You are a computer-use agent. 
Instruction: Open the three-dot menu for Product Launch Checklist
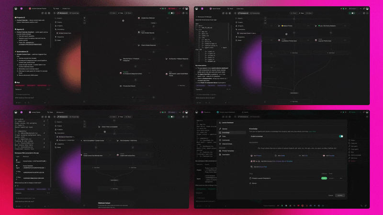click(341, 178)
